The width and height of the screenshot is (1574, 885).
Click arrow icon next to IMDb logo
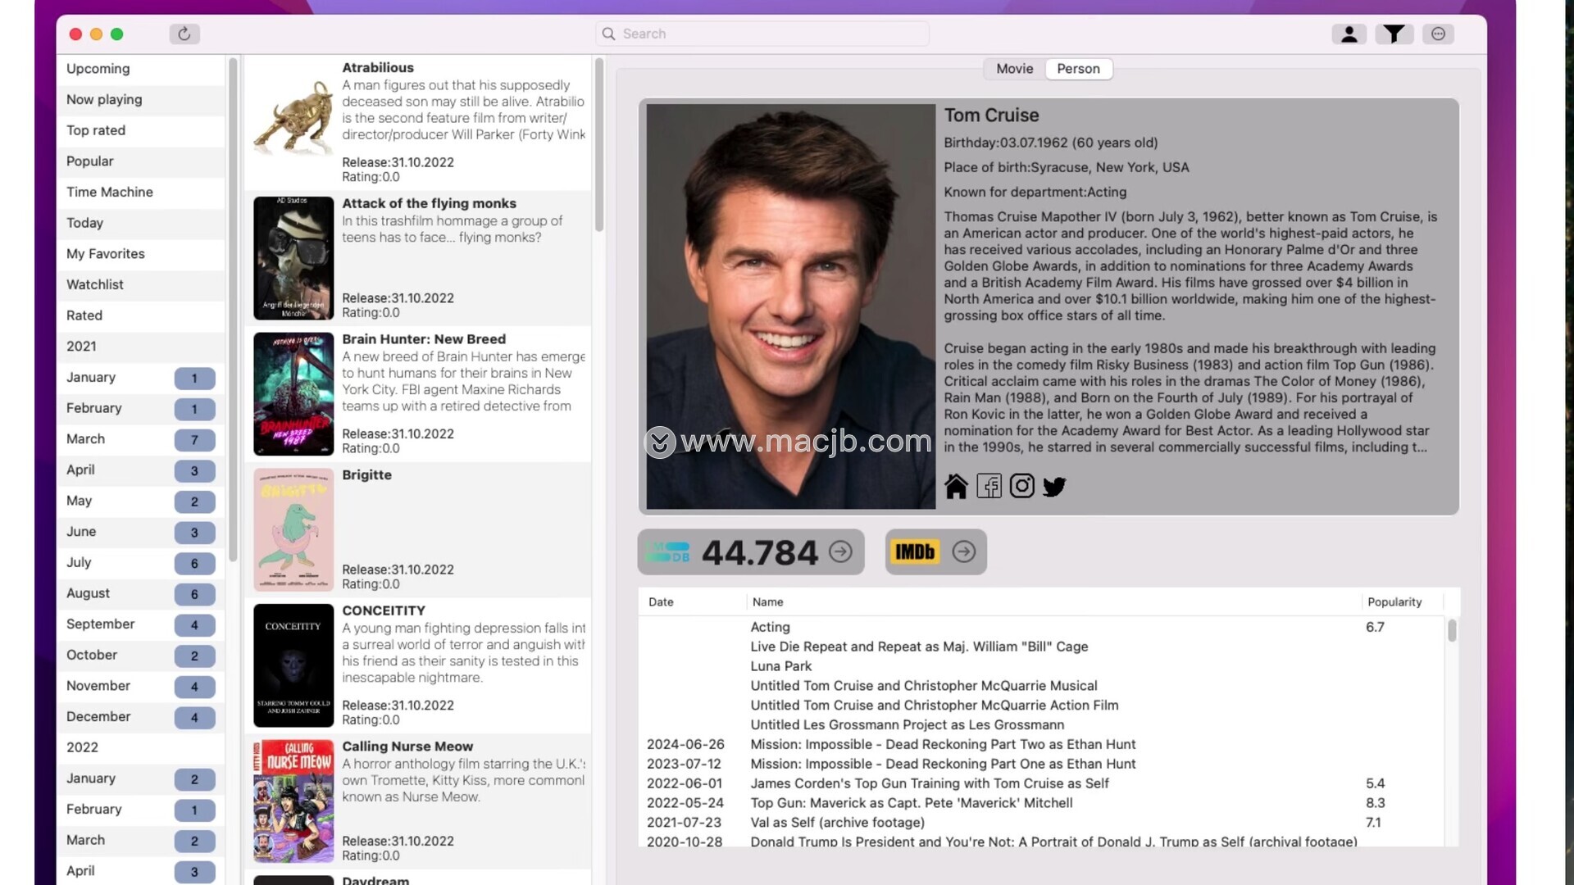pyautogui.click(x=964, y=551)
